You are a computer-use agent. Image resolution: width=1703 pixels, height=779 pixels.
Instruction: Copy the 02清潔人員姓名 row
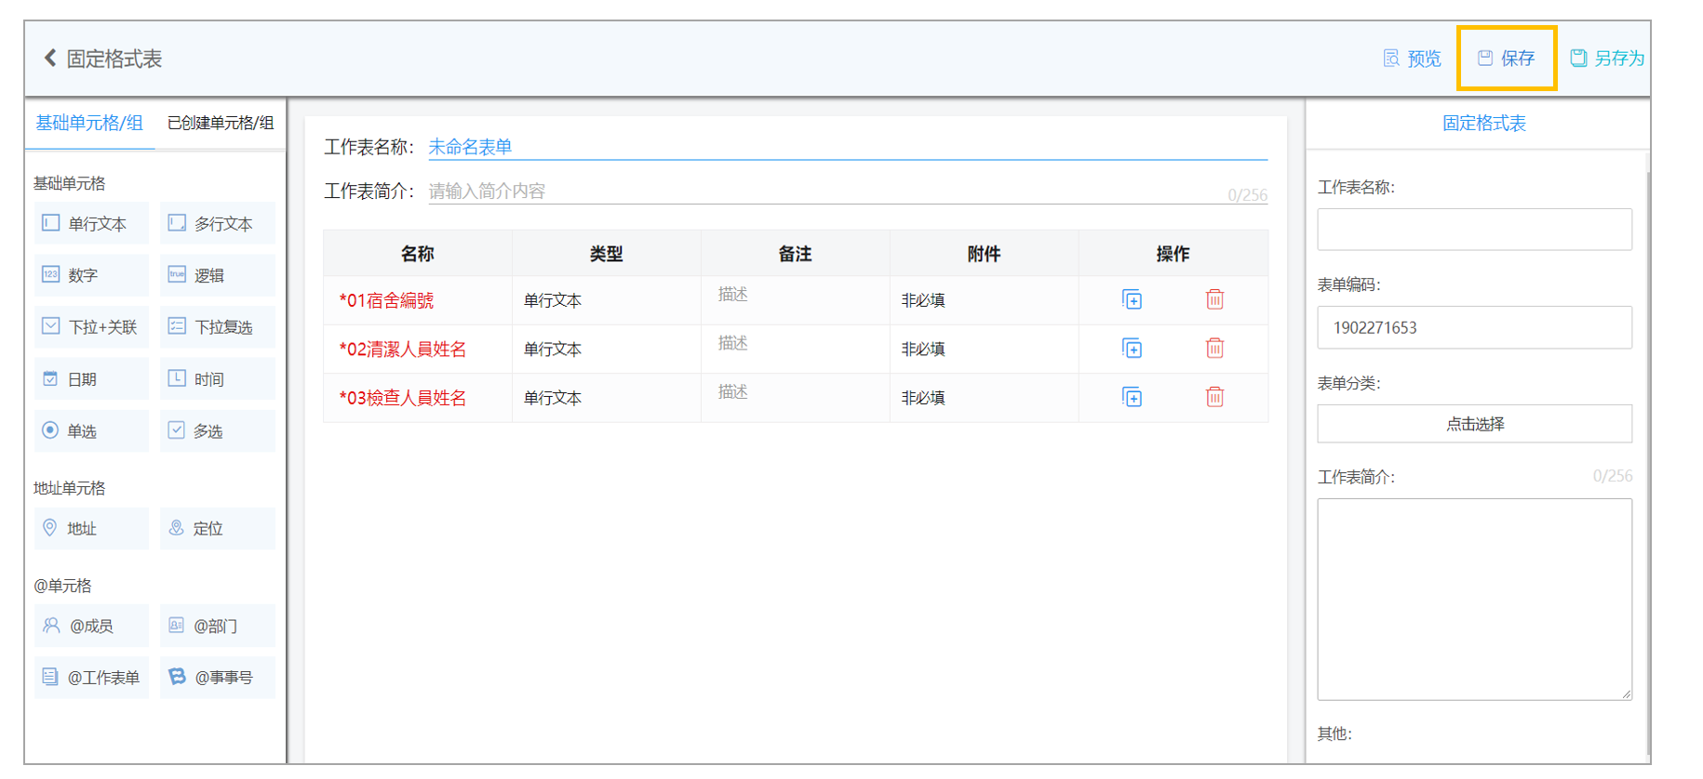(1132, 349)
